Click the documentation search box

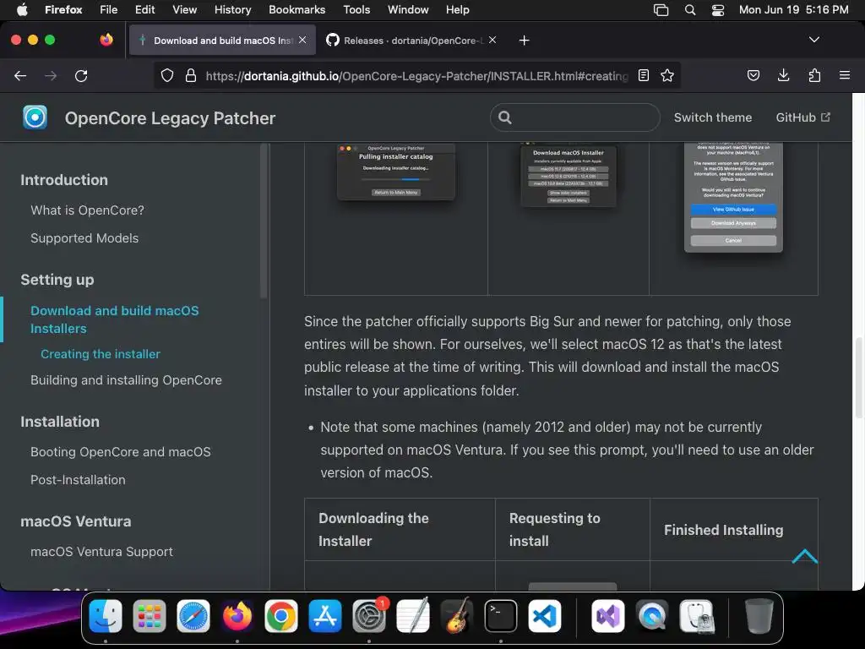point(574,117)
